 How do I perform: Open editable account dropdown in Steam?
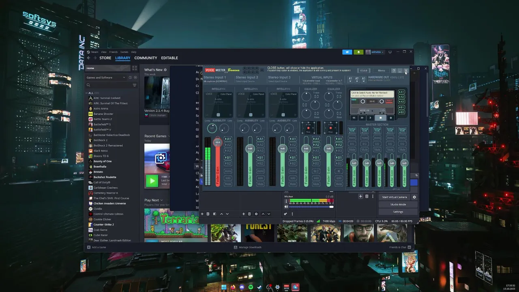coord(374,52)
